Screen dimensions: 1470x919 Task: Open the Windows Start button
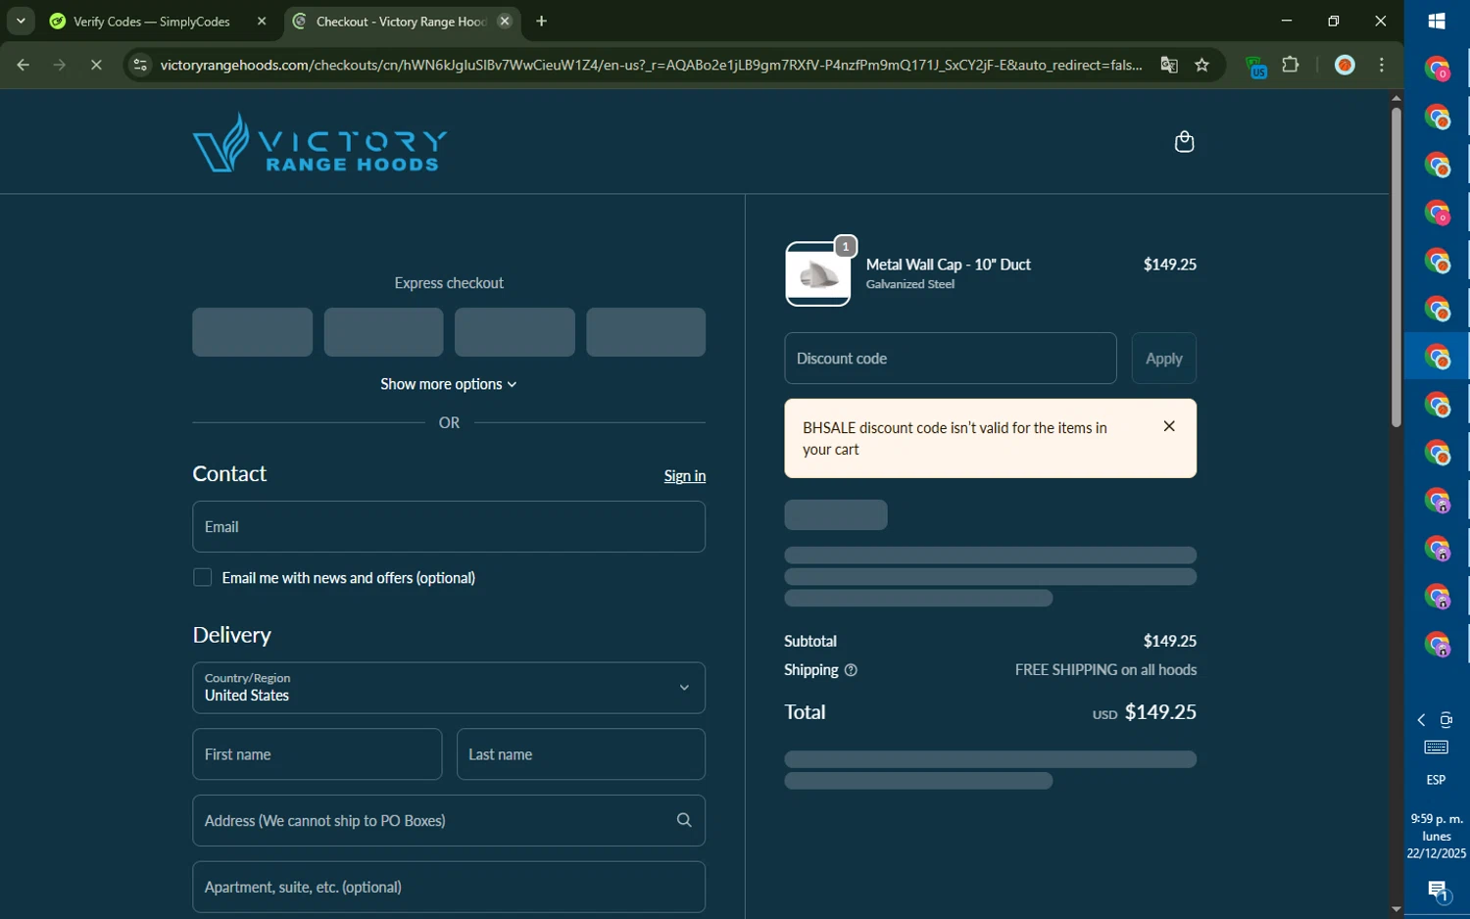pos(1437,21)
